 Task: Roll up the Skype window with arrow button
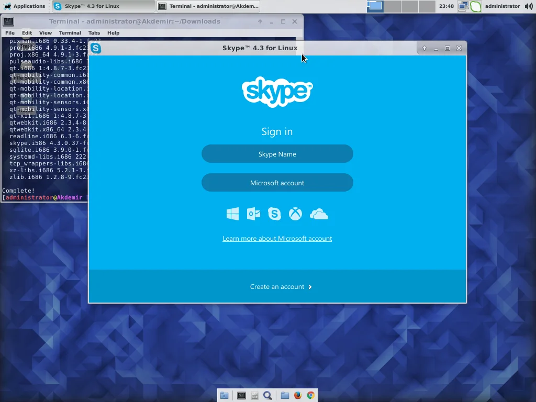pyautogui.click(x=424, y=48)
